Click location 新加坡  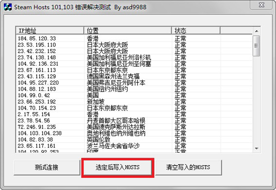click(96, 102)
